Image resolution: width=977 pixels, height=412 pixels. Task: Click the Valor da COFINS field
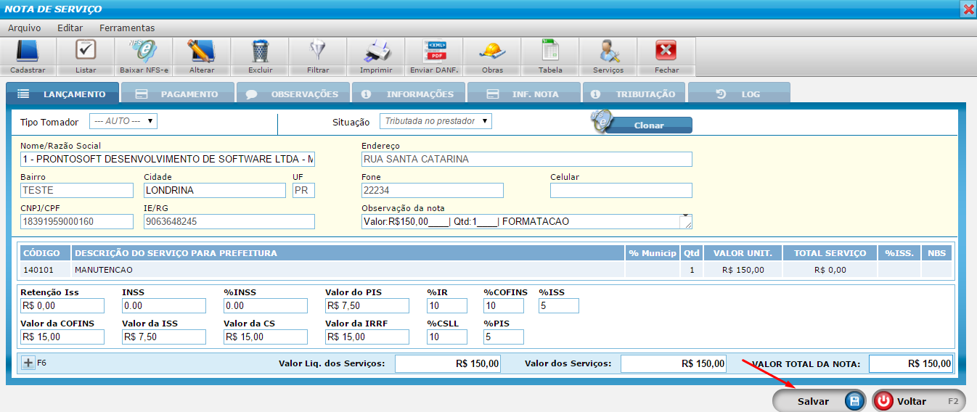[62, 337]
